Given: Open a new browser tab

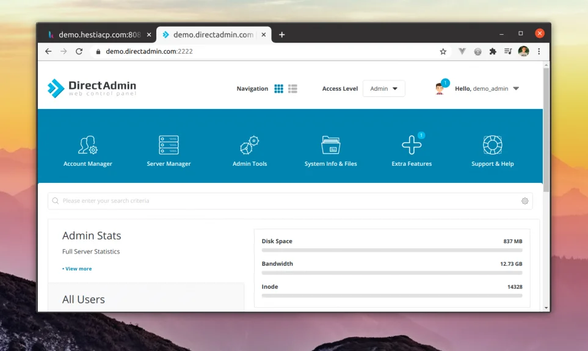Looking at the screenshot, I should click(x=281, y=35).
